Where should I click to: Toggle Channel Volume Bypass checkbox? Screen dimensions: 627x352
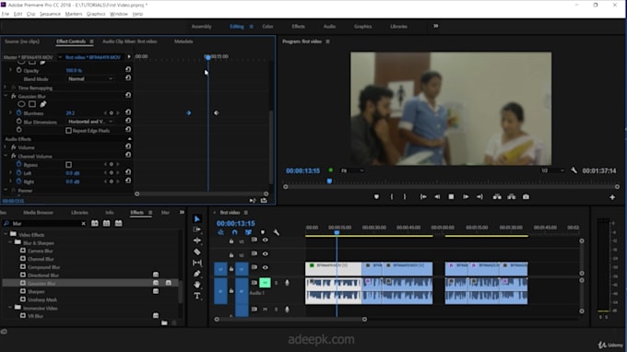(69, 165)
